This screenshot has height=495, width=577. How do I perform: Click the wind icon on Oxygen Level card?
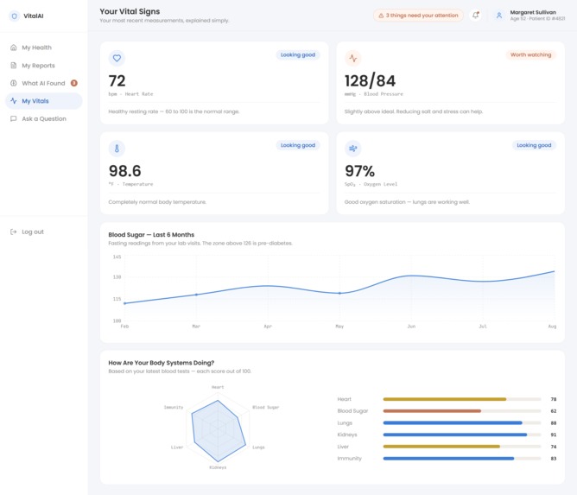[353, 149]
